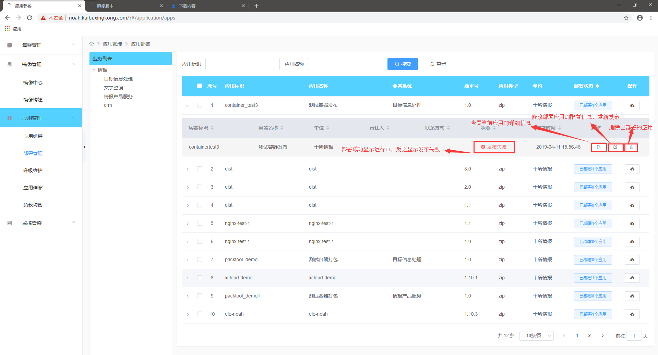Click the 重置 reset button
This screenshot has height=355, width=658.
pyautogui.click(x=438, y=64)
